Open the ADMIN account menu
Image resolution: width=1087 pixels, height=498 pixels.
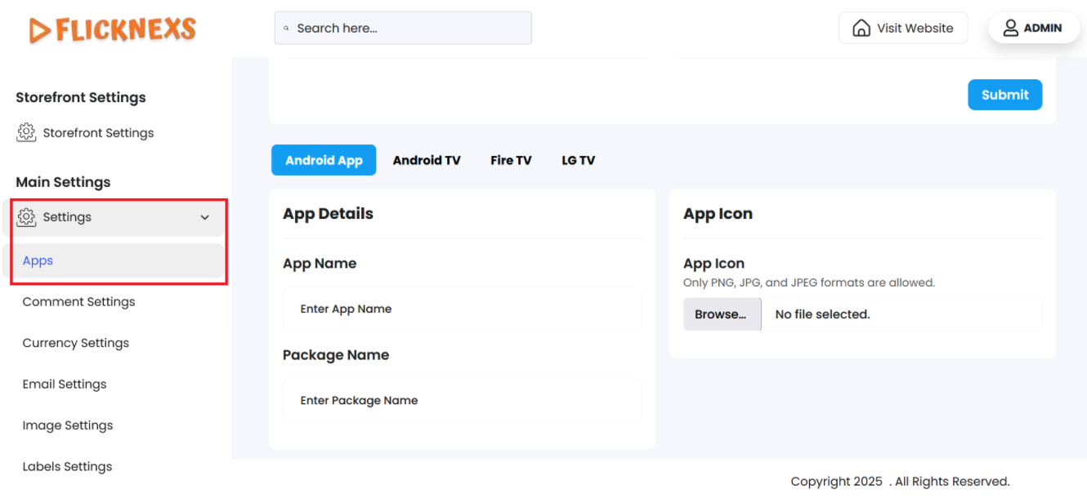tap(1034, 28)
